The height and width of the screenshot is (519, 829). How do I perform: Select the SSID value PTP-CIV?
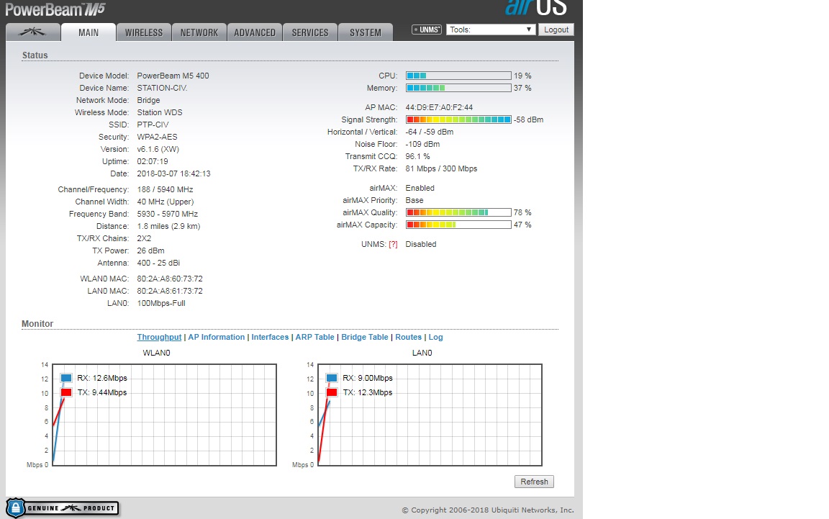153,125
